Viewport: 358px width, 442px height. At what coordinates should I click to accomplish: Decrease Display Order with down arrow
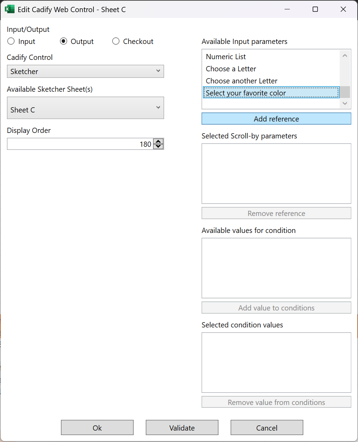158,147
